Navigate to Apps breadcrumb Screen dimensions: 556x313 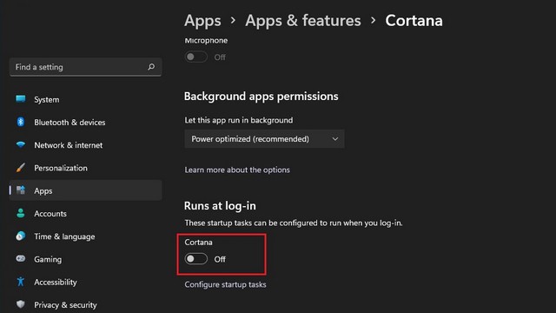[x=202, y=21]
